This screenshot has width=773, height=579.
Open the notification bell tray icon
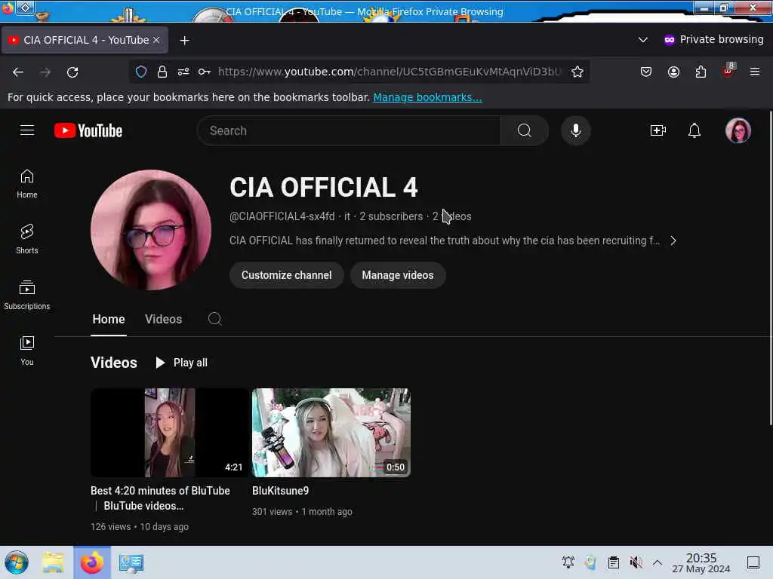568,562
